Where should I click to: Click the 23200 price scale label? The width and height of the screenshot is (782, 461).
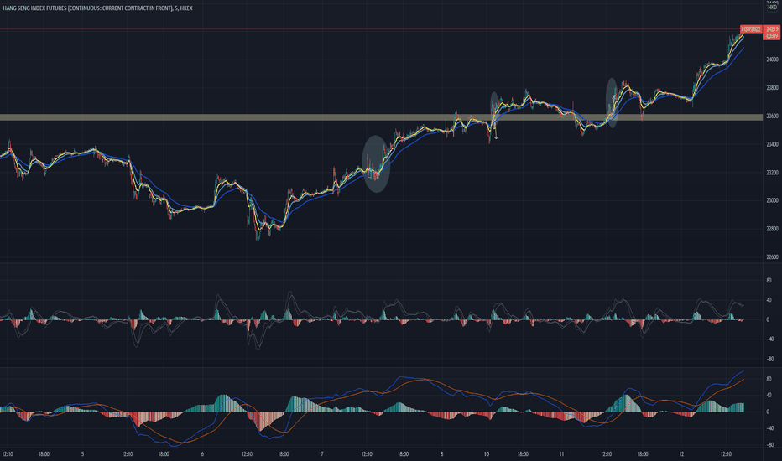[772, 173]
